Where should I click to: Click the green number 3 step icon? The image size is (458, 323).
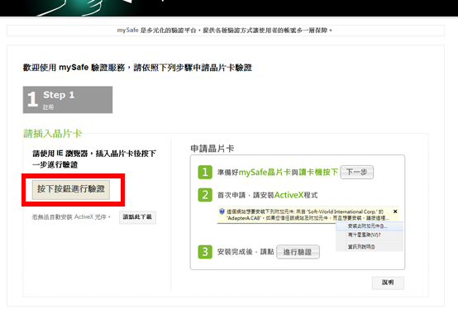point(205,252)
